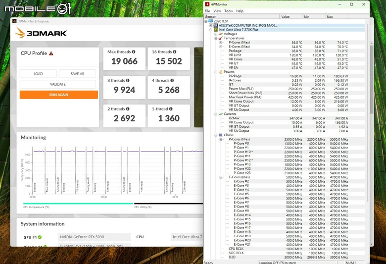Screen dimensions: 386x264
Task: Click the Max threads score 19 066
Action: [124, 61]
